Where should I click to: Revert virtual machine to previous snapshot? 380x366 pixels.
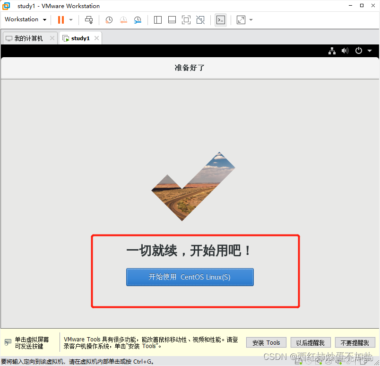pyautogui.click(x=123, y=20)
